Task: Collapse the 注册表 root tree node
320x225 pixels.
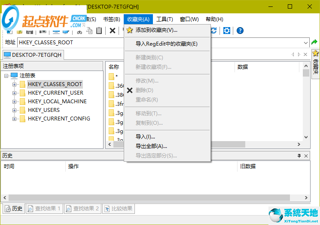Action: 6,76
